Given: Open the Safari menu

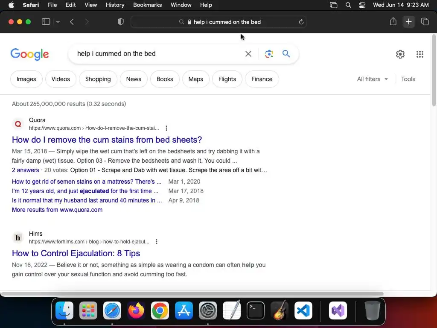Looking at the screenshot, I should (x=31, y=5).
